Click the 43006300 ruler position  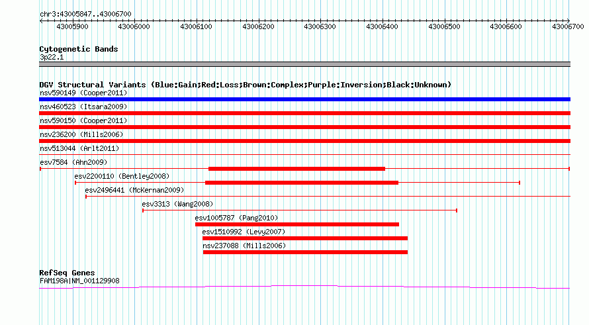point(320,26)
